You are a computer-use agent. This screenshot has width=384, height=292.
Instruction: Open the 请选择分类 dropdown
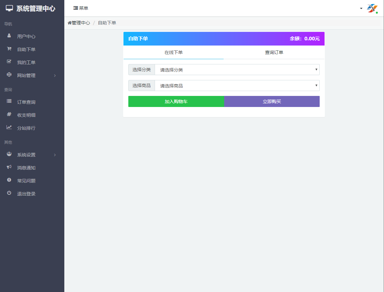click(x=237, y=70)
